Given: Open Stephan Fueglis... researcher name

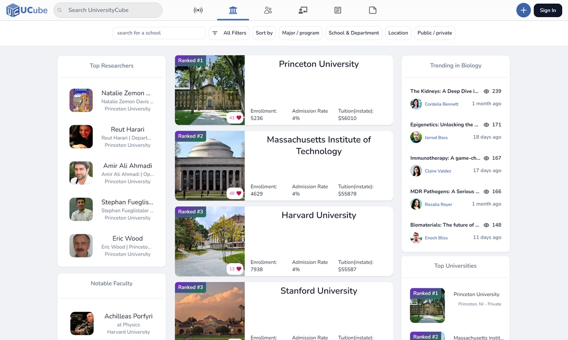Looking at the screenshot, I should click(127, 202).
